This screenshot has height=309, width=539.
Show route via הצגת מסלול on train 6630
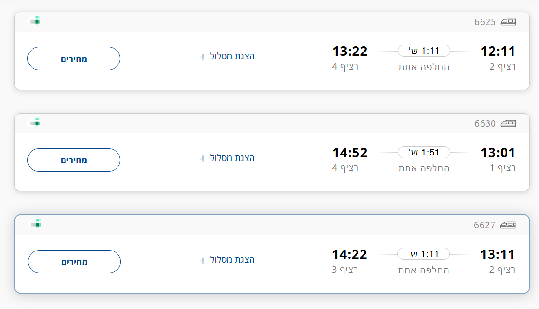232,158
